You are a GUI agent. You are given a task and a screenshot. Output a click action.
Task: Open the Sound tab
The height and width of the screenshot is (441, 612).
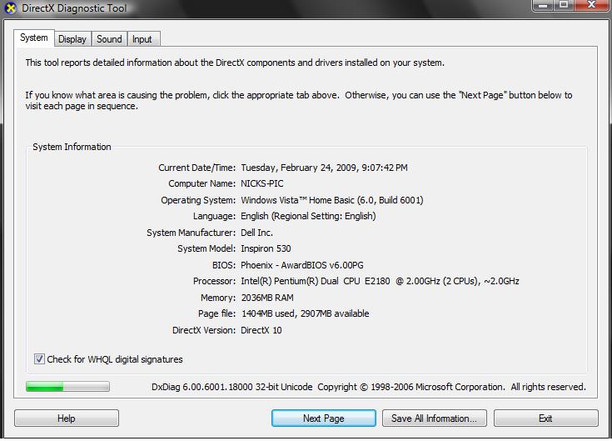point(109,39)
